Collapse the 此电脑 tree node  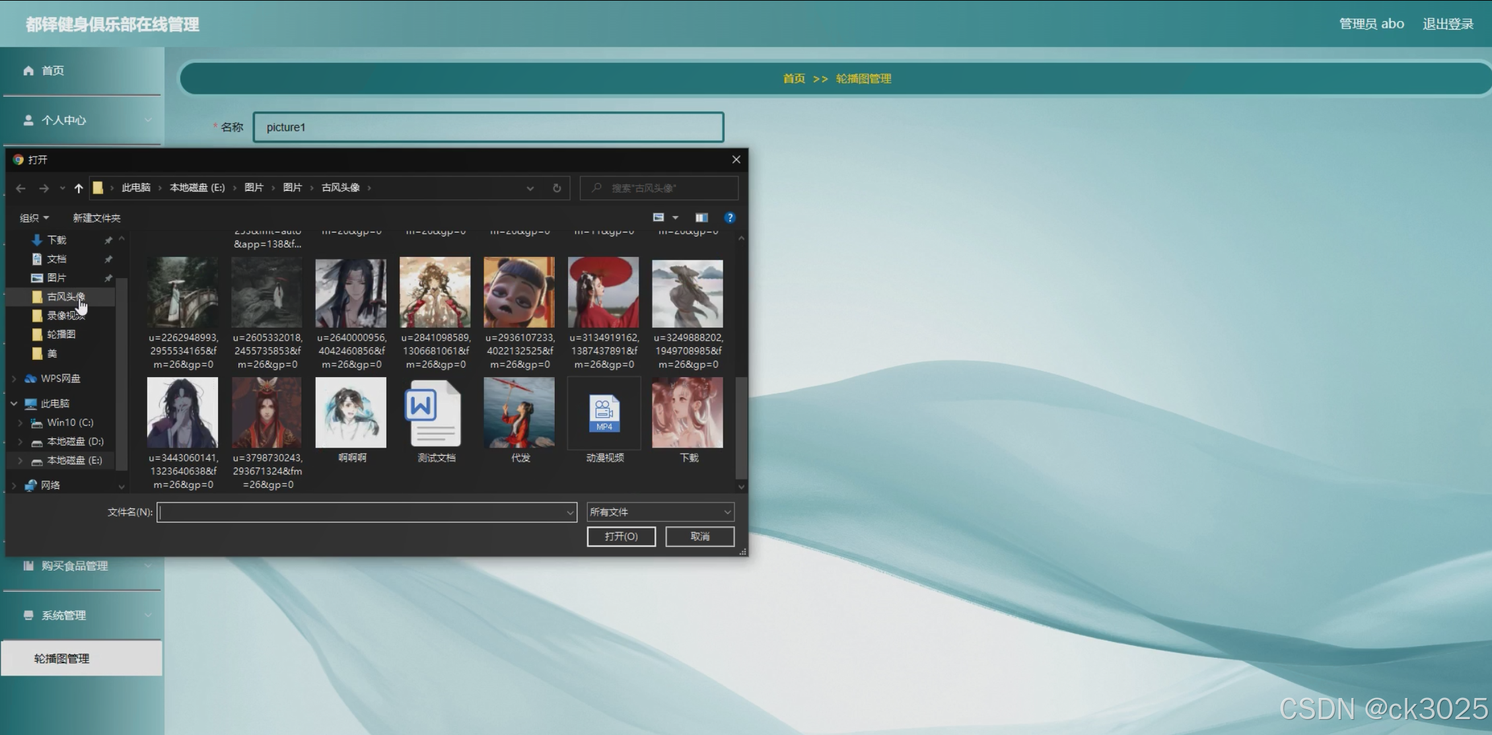pyautogui.click(x=14, y=403)
